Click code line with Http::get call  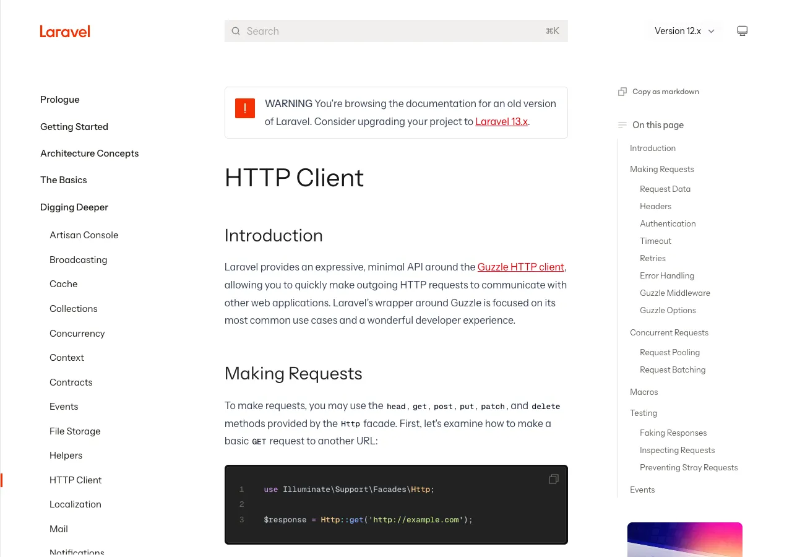click(x=368, y=520)
